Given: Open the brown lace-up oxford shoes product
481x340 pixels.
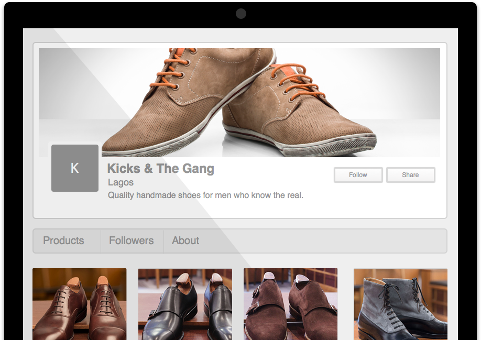Looking at the screenshot, I should [80, 304].
